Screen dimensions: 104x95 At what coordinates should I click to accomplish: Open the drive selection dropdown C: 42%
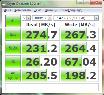coord(76,18)
